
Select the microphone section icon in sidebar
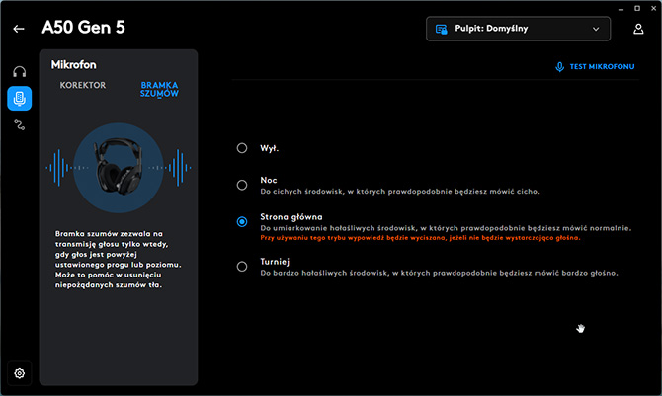(x=20, y=99)
